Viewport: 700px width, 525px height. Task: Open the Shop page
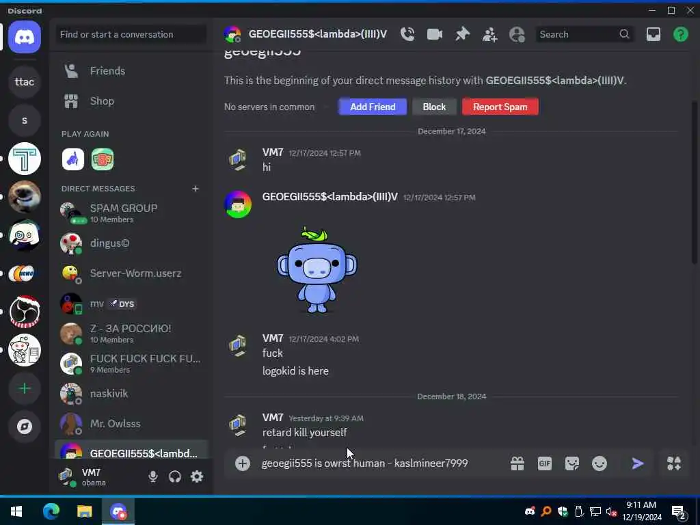[x=131, y=101]
